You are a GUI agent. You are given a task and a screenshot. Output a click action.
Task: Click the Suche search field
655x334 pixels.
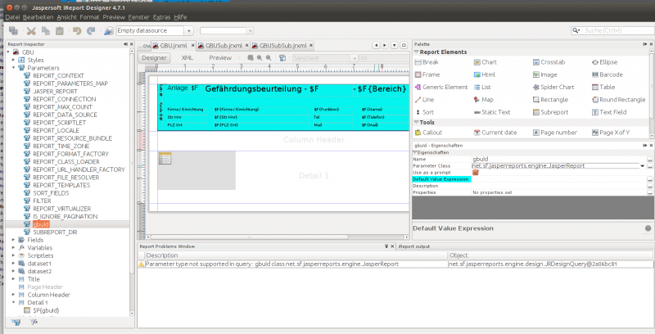coord(617,30)
